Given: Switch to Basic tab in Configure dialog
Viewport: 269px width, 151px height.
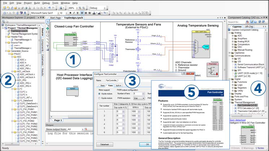Looking at the screenshot, I should tap(103, 85).
